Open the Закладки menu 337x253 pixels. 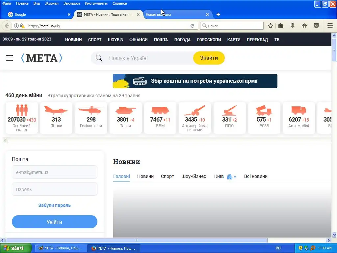click(x=71, y=3)
